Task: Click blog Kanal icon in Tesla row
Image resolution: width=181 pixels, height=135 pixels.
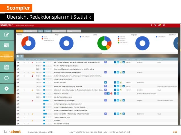Action: [106, 62]
